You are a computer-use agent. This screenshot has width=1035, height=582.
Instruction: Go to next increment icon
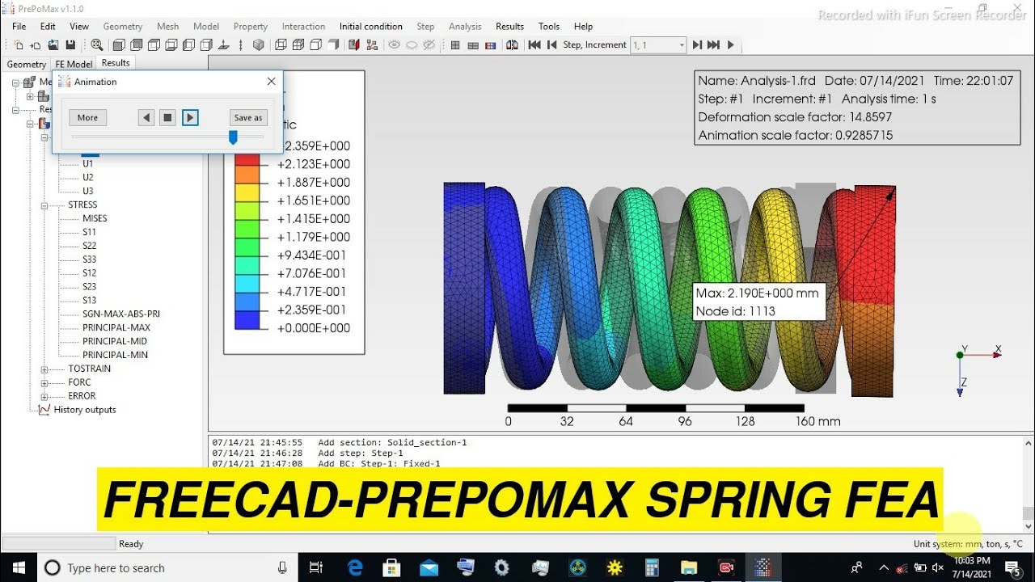coord(697,45)
